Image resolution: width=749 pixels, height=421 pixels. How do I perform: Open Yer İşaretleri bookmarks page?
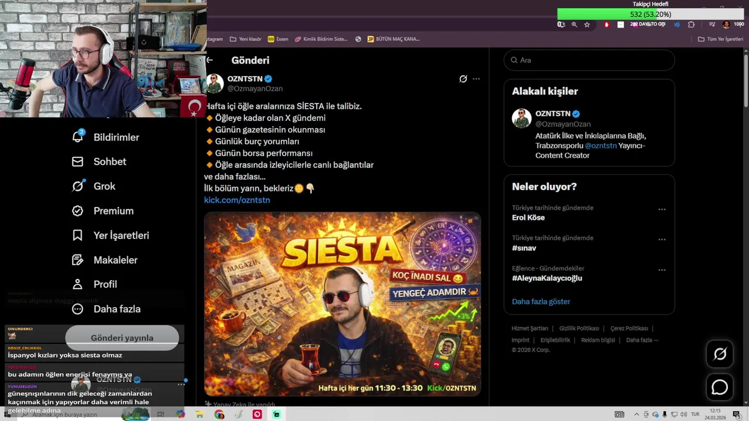[x=110, y=236]
